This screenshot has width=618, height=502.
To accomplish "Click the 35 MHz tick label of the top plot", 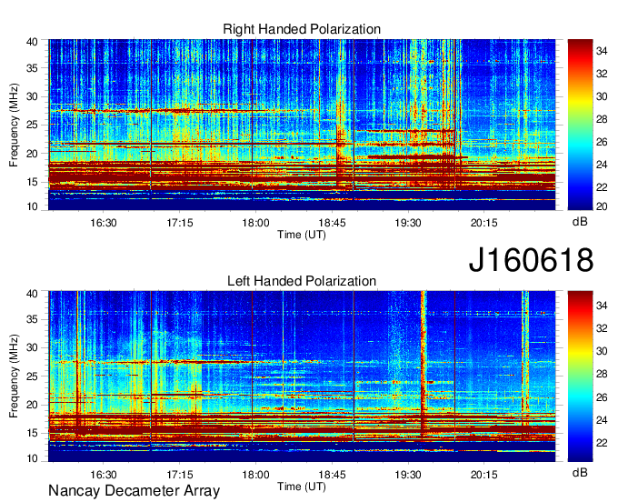I will [32, 68].
